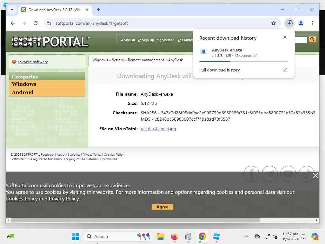This screenshot has height=244, width=325.
Task: Dismiss cookie banner with X icon
Action: (x=315, y=175)
